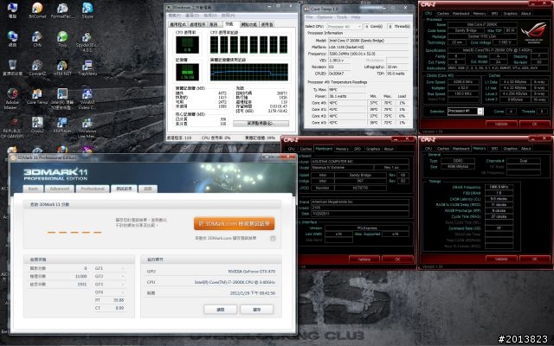Click orange view results on 3DMark.com button
Image resolution: width=554 pixels, height=346 pixels.
(x=234, y=223)
